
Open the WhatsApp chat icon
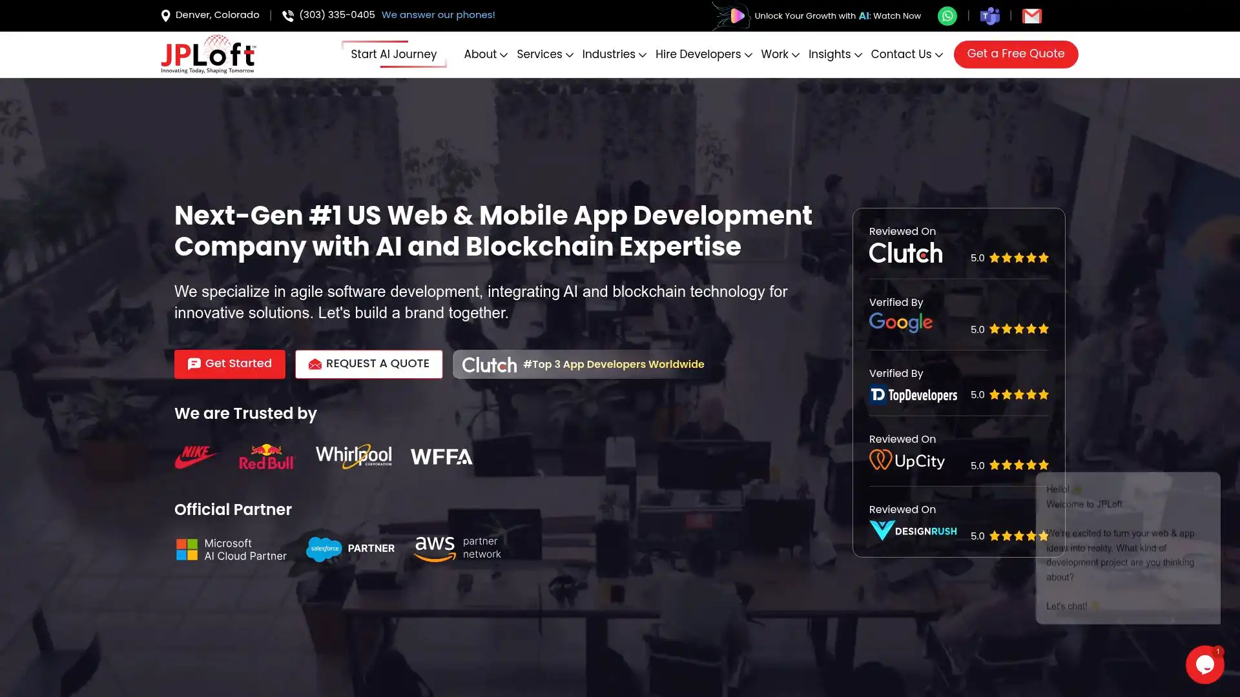[947, 16]
